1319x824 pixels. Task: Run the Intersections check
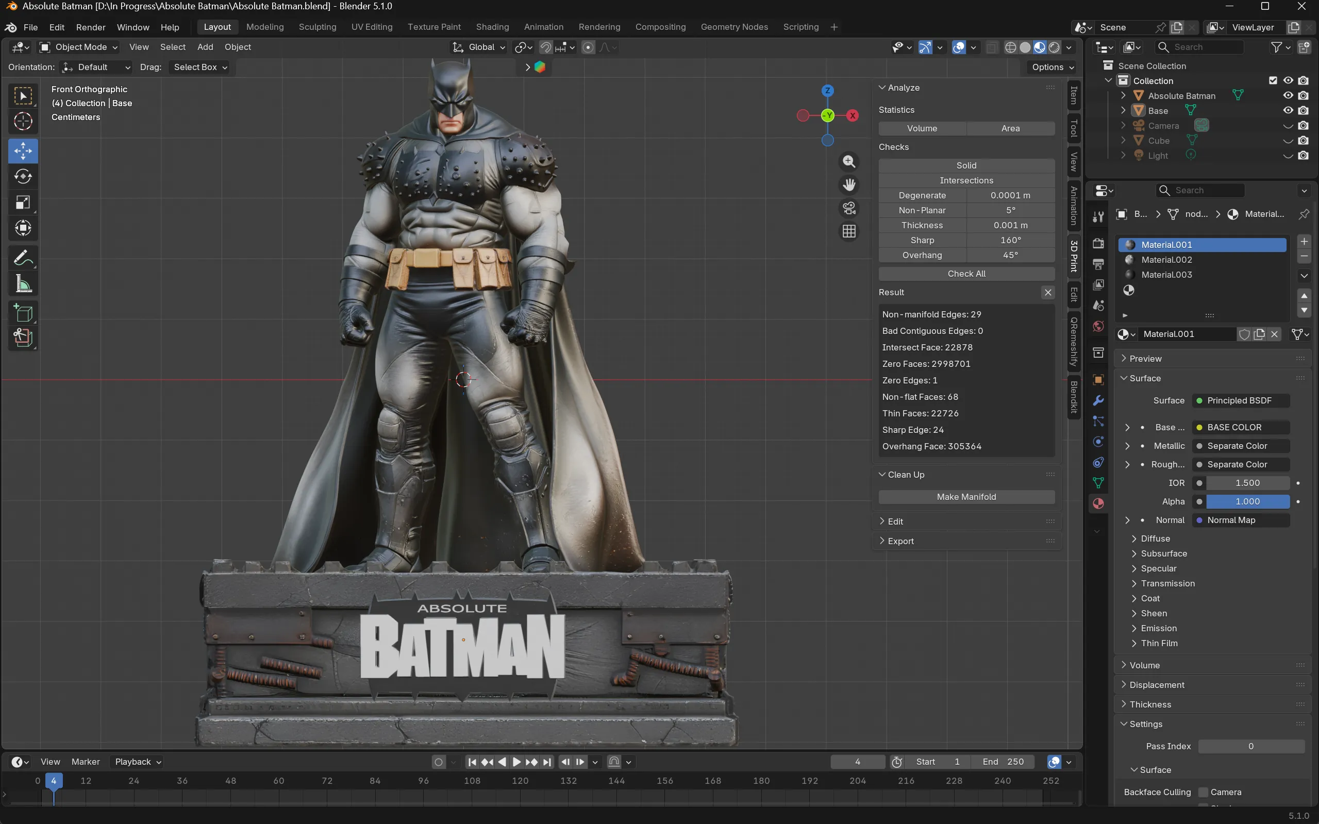tap(966, 180)
